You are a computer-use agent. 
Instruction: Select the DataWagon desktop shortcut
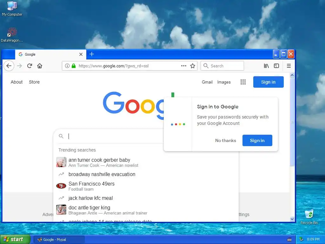pos(12,35)
